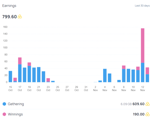Click the blue bar for 4 Nov

[x=105, y=75]
